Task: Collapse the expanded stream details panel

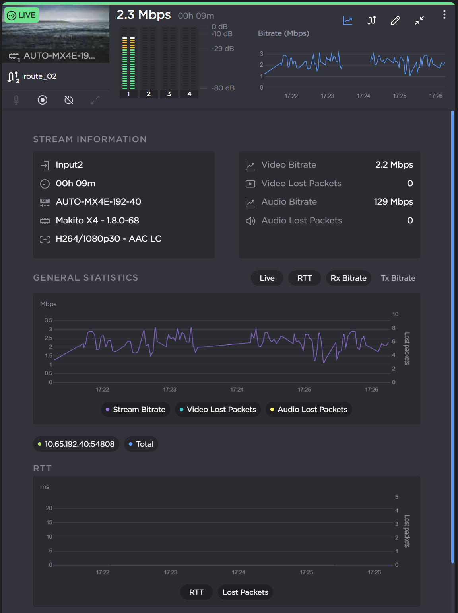Action: pyautogui.click(x=419, y=20)
